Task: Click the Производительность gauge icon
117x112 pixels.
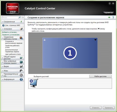Action: [21, 75]
